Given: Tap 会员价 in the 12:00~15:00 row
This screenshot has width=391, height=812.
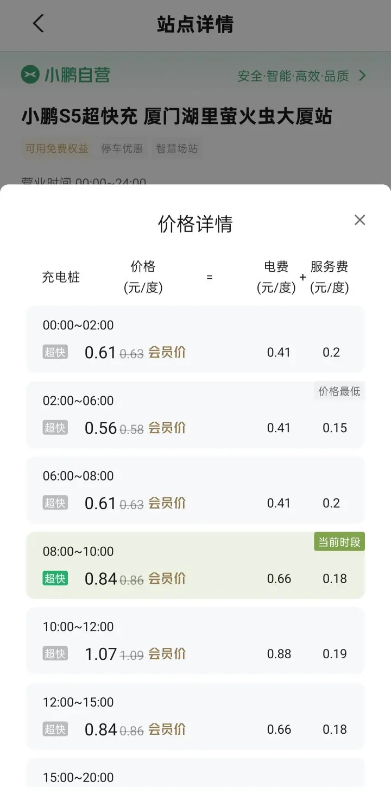Looking at the screenshot, I should (x=167, y=729).
